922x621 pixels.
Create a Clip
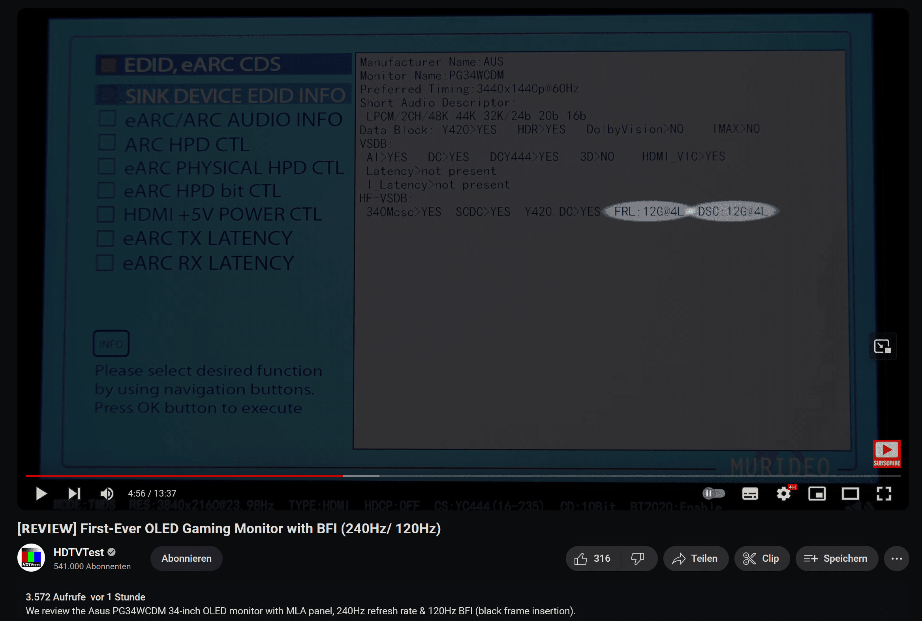coord(762,559)
